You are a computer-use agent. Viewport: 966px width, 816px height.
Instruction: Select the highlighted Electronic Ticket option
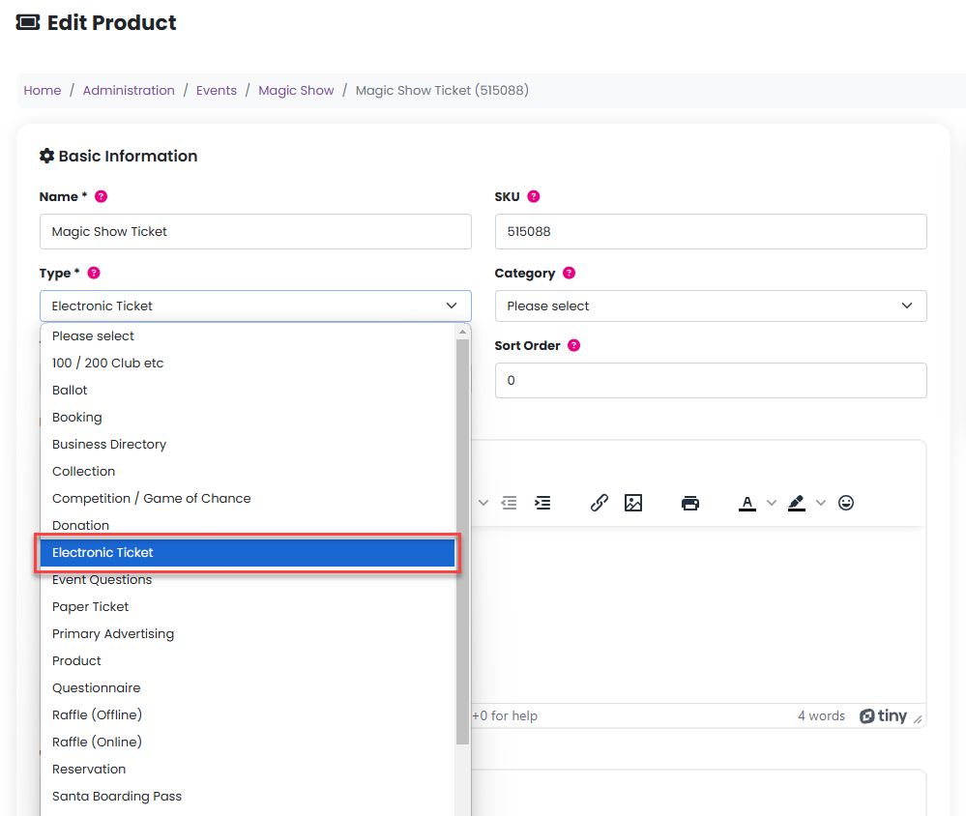click(248, 553)
